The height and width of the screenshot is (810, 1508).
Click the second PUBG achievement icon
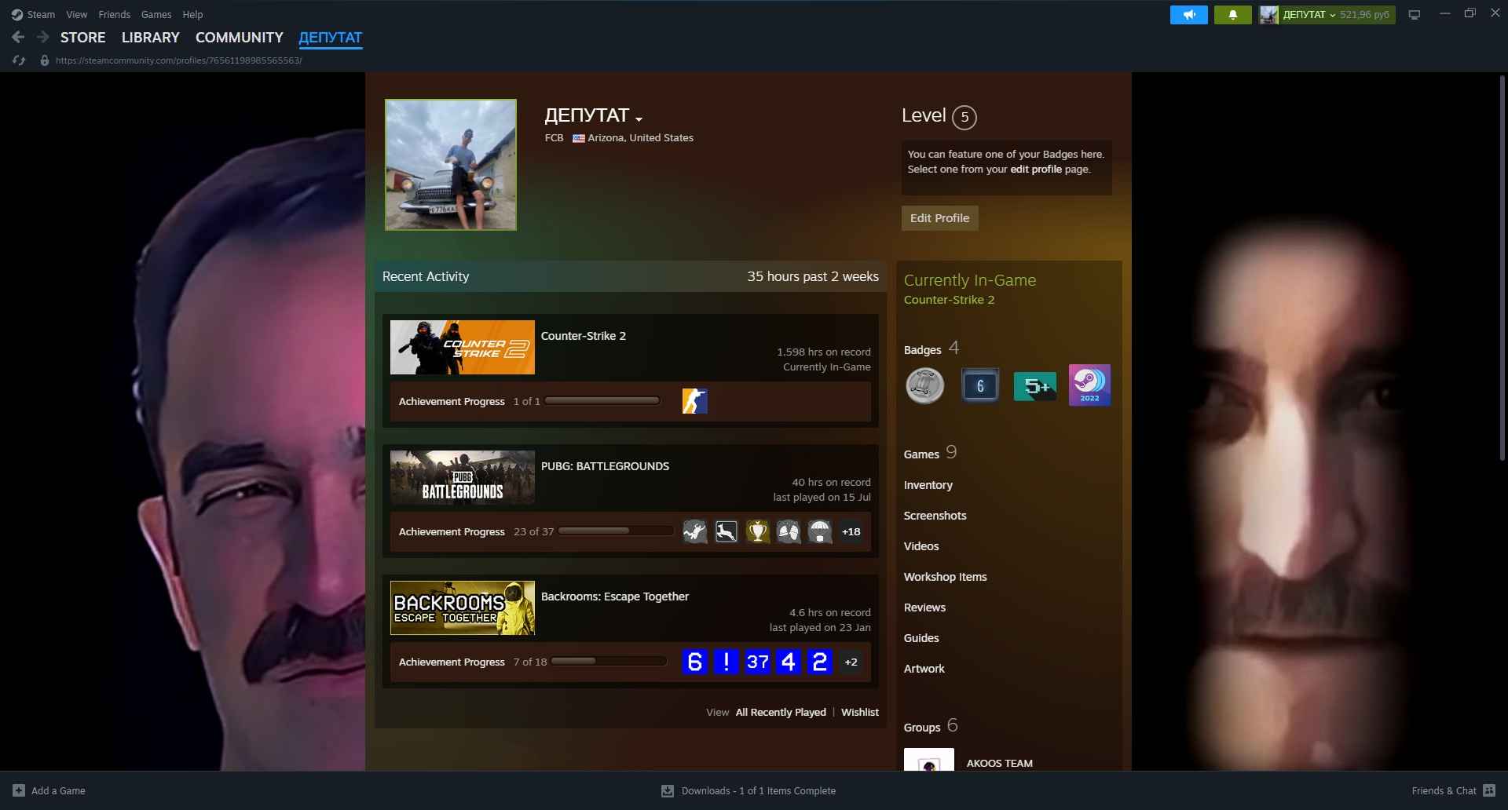click(x=727, y=531)
